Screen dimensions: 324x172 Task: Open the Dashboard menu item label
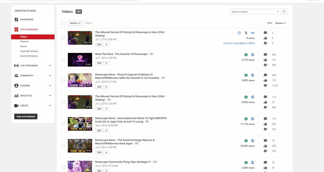[x=27, y=19]
